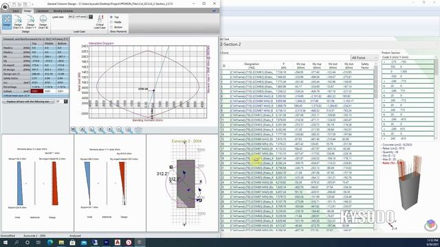The width and height of the screenshot is (440, 247).
Task: Click the Safety factor row label
Action: point(11,78)
